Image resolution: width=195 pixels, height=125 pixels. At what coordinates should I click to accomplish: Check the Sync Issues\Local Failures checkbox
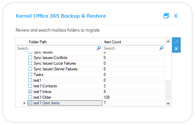pyautogui.click(x=30, y=63)
